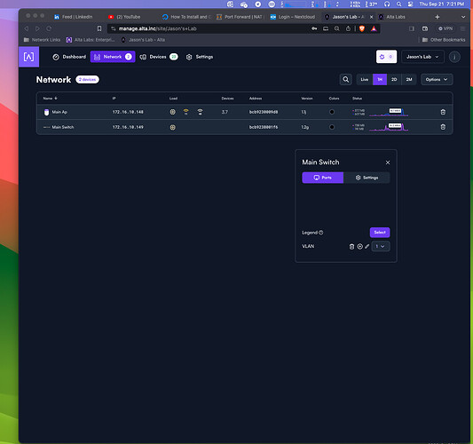Viewport: 473px width, 444px height.
Task: Delete the Main Switch row via trash icon
Action: coord(443,127)
